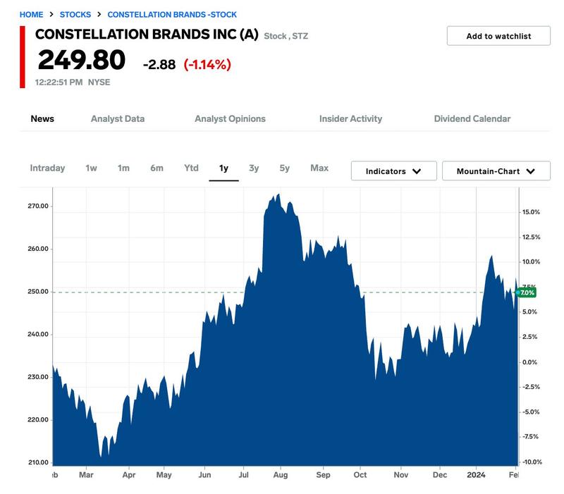Open the CONSTELLATION BRANDS -STOCK breadcrumb

pos(172,15)
